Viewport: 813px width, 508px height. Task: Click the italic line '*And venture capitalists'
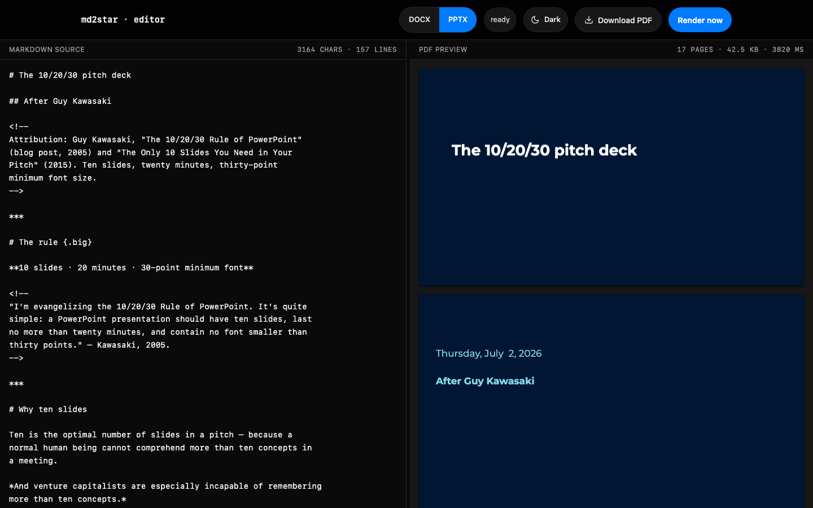click(165, 486)
